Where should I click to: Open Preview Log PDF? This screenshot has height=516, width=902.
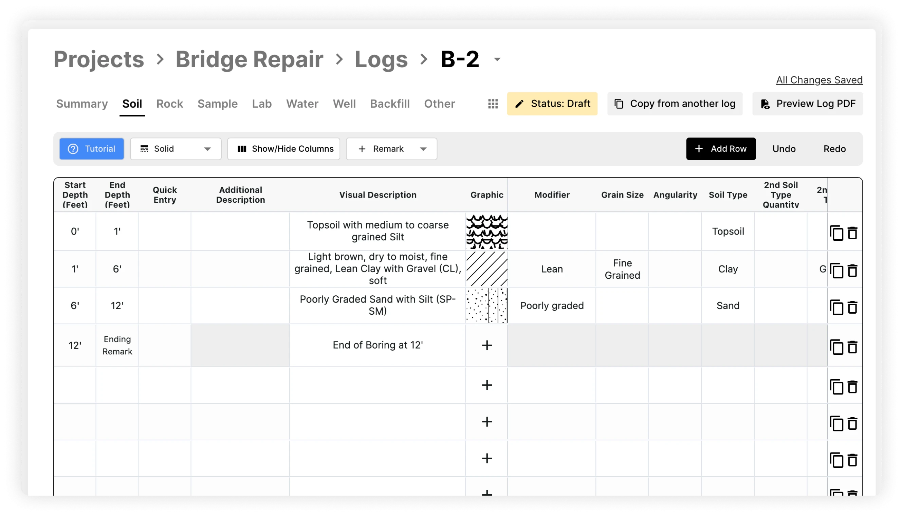coord(807,104)
